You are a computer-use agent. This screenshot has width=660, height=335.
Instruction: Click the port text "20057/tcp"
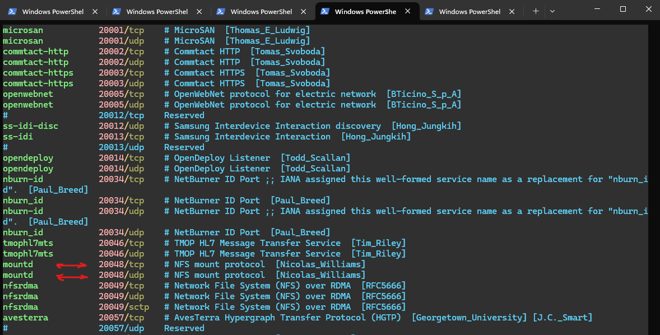pos(121,318)
